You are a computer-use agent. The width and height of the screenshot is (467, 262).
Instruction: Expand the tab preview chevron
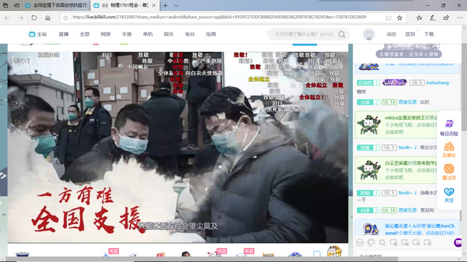(x=176, y=5)
